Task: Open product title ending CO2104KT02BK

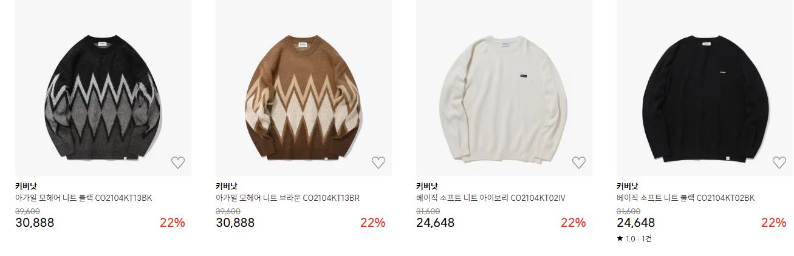Action: [685, 198]
